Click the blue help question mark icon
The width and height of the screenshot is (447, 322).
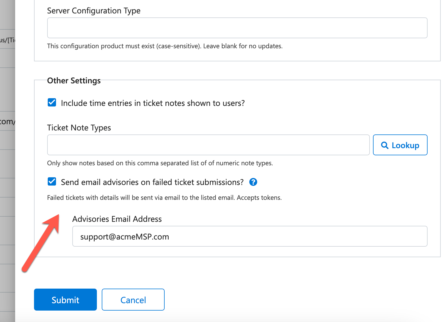(253, 182)
